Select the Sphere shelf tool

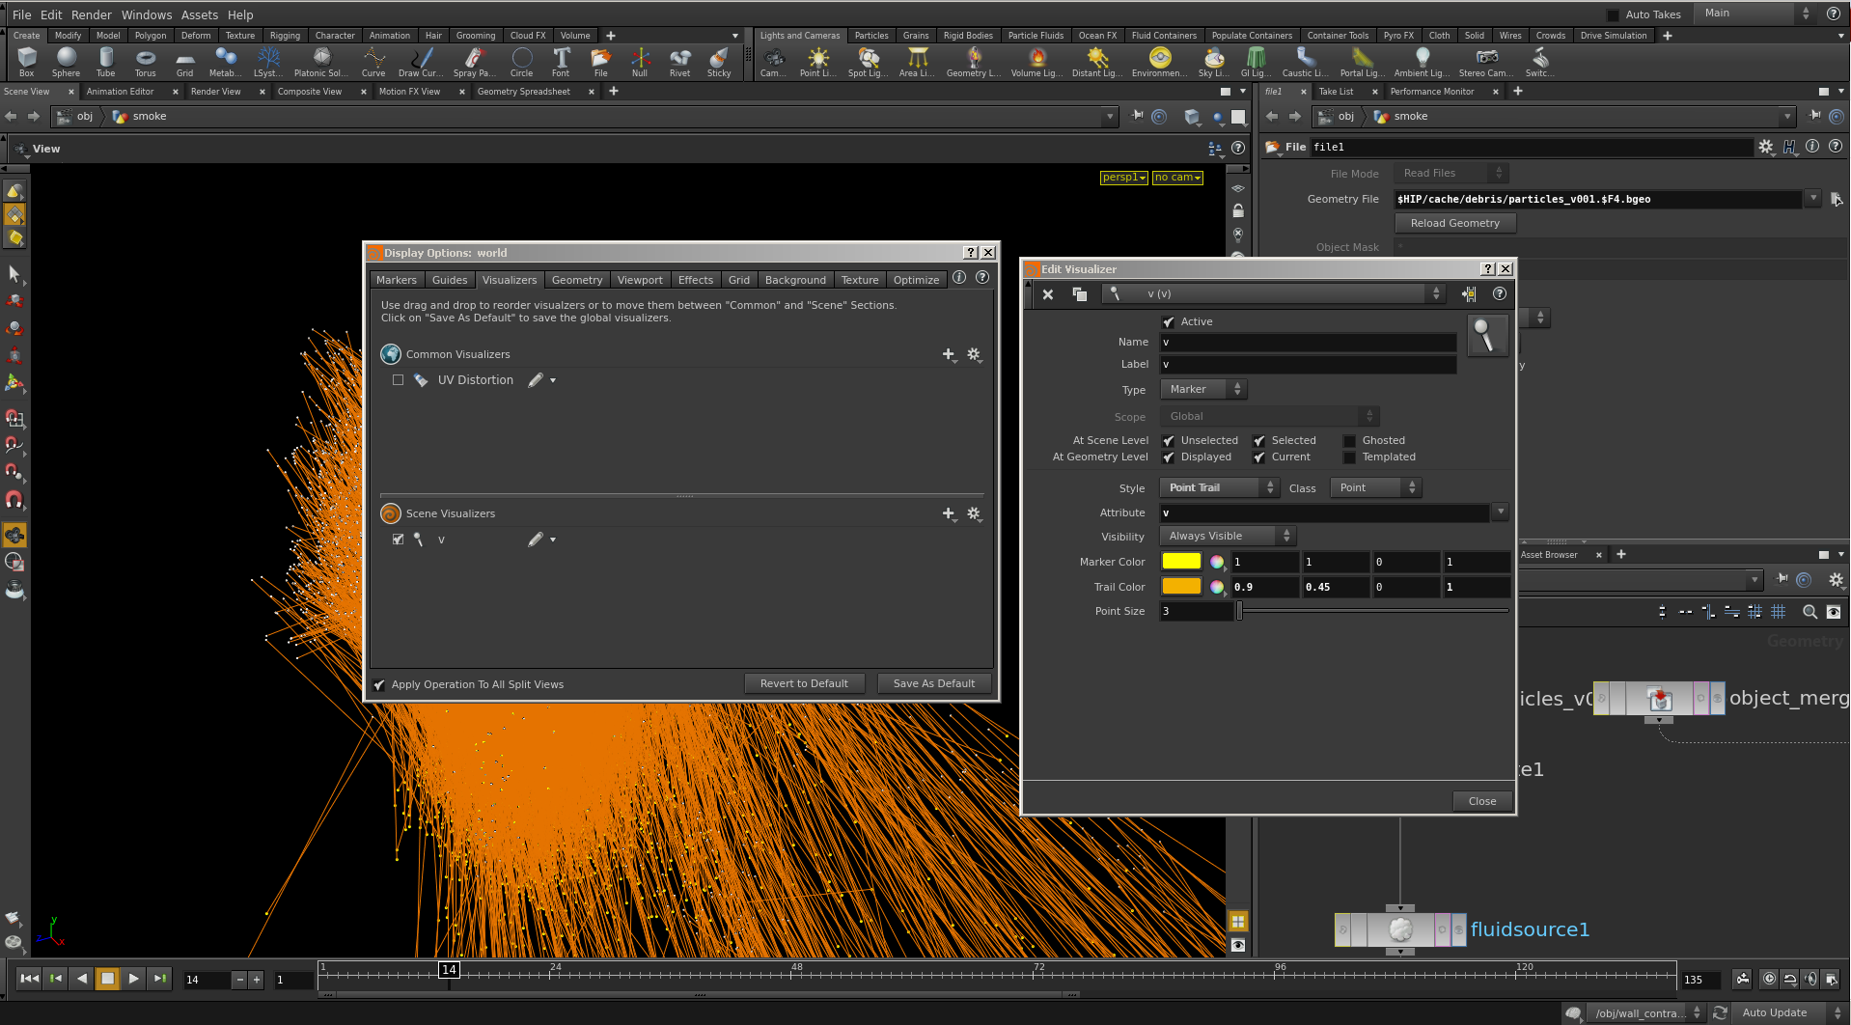67,62
